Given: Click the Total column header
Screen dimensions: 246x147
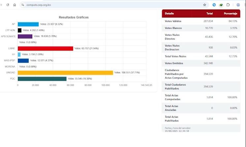Looking at the screenshot, I should coord(209,14).
